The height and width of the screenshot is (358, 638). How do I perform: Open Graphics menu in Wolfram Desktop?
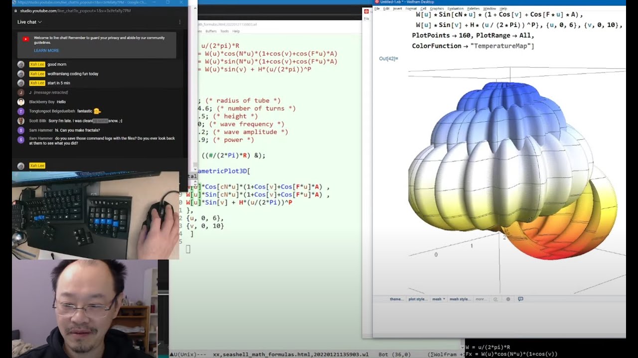(x=437, y=8)
